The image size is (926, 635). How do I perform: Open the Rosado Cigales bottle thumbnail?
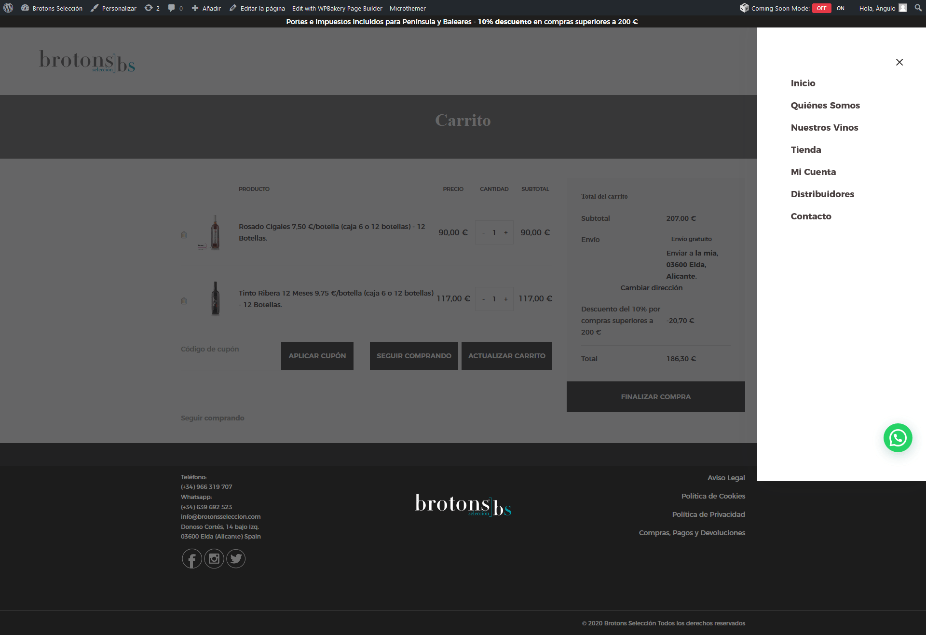[215, 232]
